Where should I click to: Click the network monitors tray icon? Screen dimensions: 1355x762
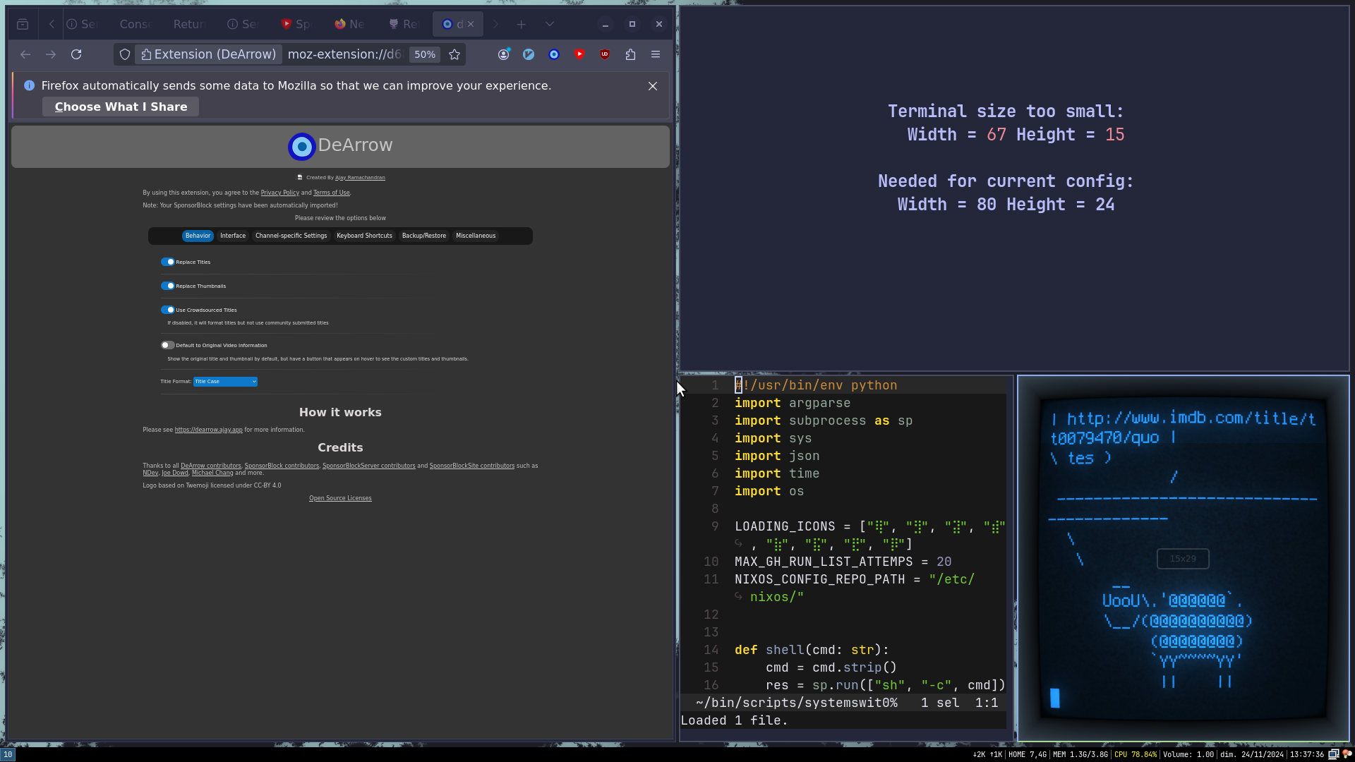[x=1333, y=754]
